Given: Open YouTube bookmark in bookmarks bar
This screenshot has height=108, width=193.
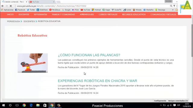Looking at the screenshot, I should [x=85, y=10].
